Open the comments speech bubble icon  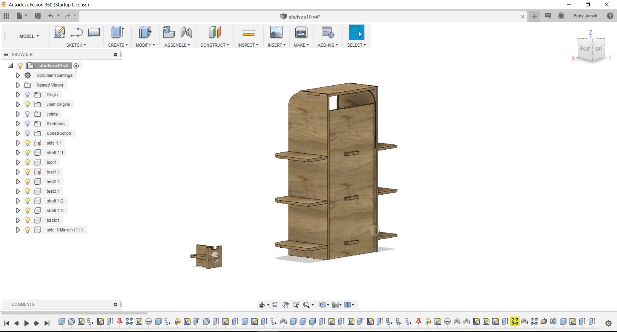pyautogui.click(x=548, y=16)
